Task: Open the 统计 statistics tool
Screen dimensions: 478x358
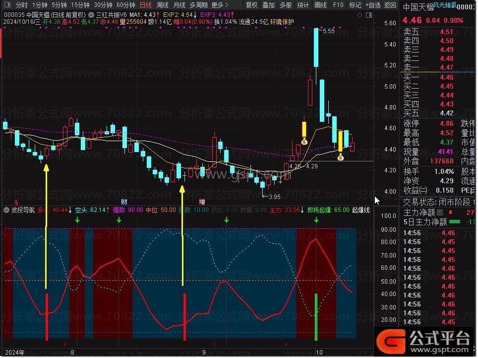Action: [303, 5]
